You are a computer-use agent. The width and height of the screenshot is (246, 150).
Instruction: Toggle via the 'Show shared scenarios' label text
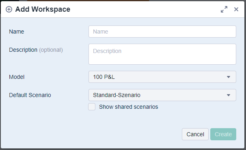(x=129, y=107)
